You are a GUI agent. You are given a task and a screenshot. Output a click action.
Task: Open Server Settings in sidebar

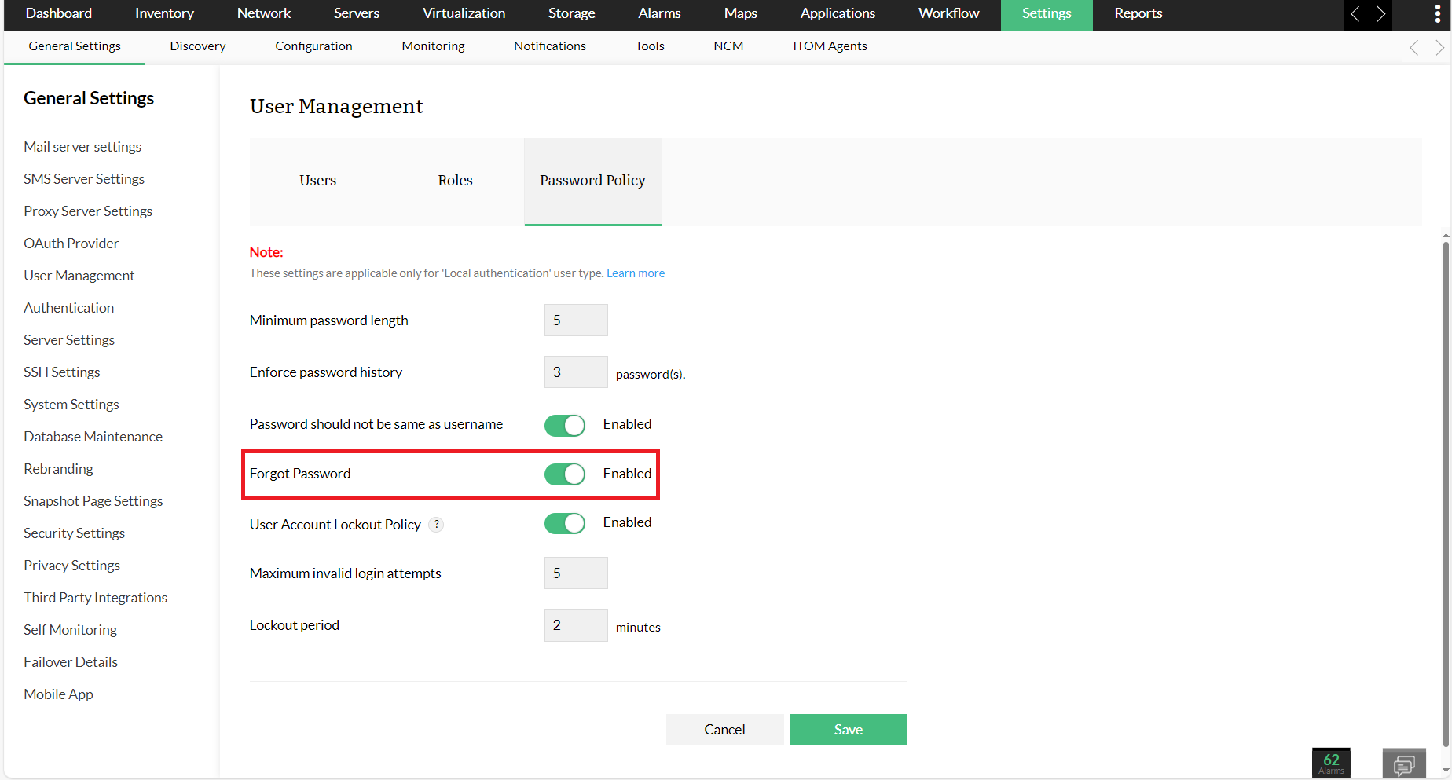(69, 340)
